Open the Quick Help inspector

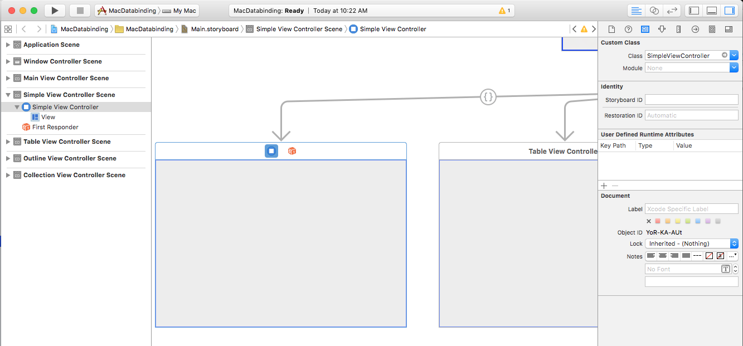coord(628,29)
